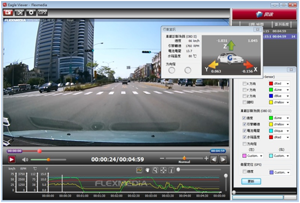Increase playback speed with plus icon
Image resolution: width=300 pixels, height=203 pixels.
(x=206, y=158)
